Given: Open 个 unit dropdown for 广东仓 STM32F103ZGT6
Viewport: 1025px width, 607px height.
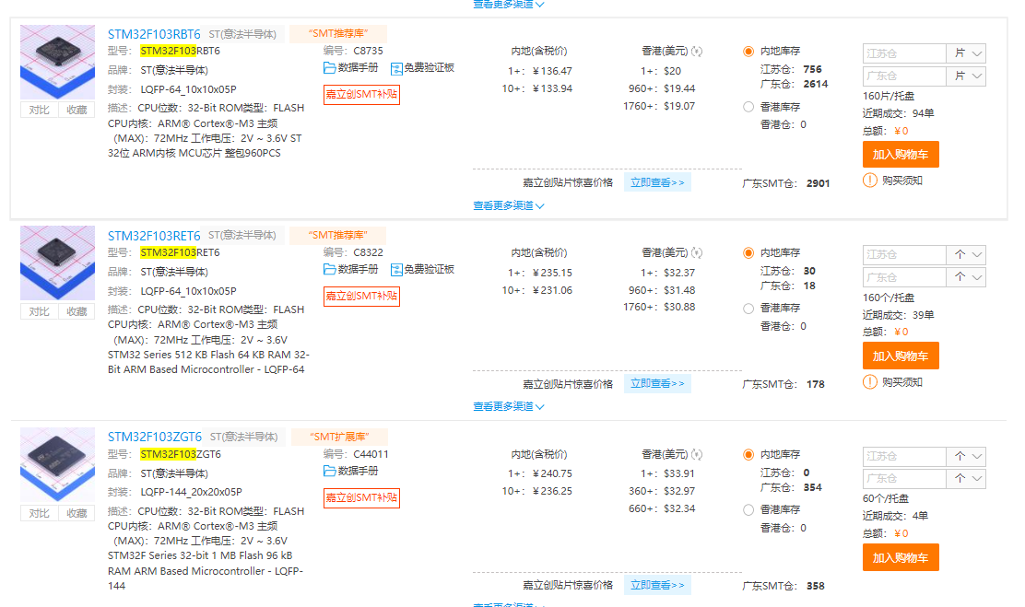Looking at the screenshot, I should 966,479.
